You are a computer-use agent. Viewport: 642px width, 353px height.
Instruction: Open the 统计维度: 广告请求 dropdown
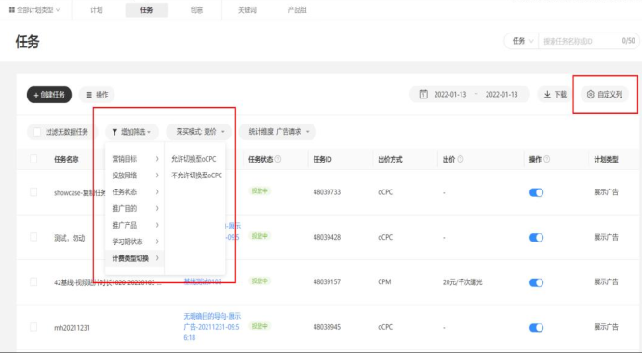(277, 132)
